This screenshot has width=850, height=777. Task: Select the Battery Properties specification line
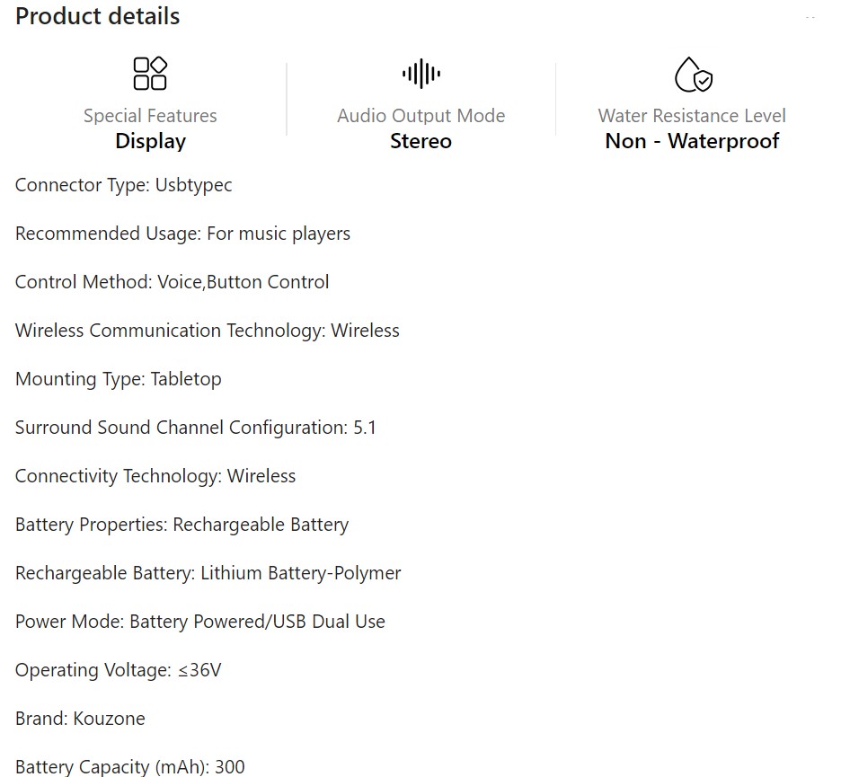[x=182, y=525]
